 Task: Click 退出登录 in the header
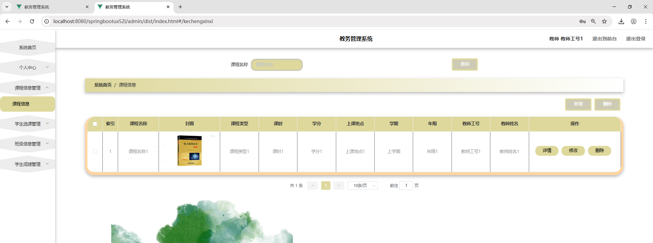[x=636, y=39]
